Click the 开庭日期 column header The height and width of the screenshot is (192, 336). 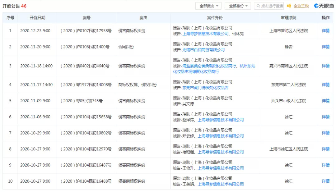click(x=38, y=18)
